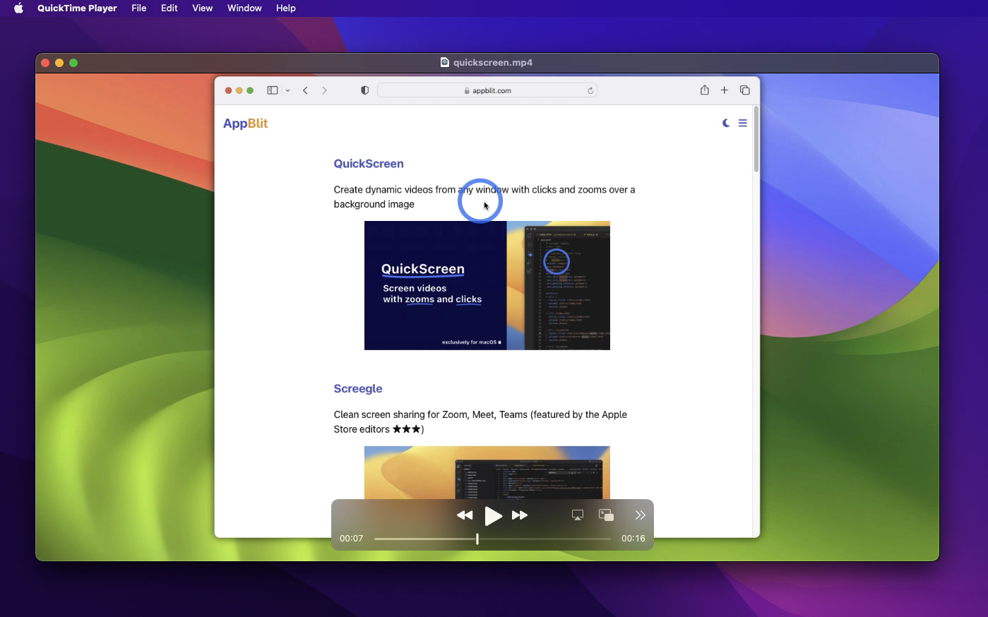988x617 pixels.
Task: Click the reload icon inside the address bar
Action: point(590,90)
